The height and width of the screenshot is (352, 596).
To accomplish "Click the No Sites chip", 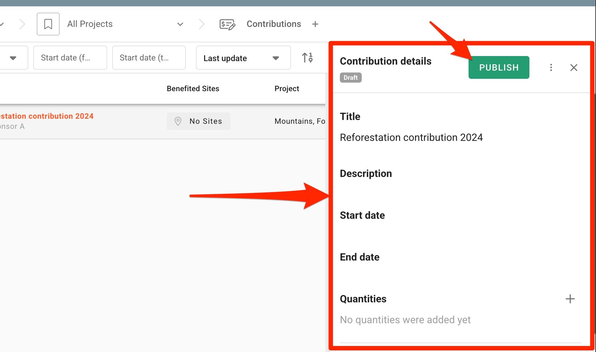I will point(198,121).
